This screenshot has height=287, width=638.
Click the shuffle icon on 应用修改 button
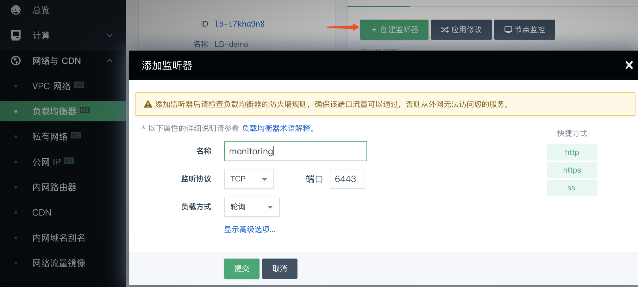[445, 30]
